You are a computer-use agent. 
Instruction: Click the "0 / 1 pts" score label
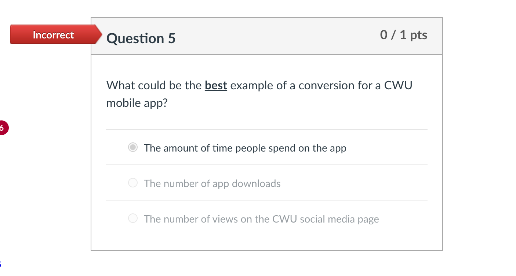[x=403, y=35]
